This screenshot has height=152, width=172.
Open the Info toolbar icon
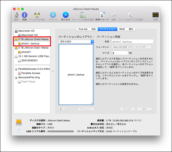pyautogui.click(x=25, y=15)
